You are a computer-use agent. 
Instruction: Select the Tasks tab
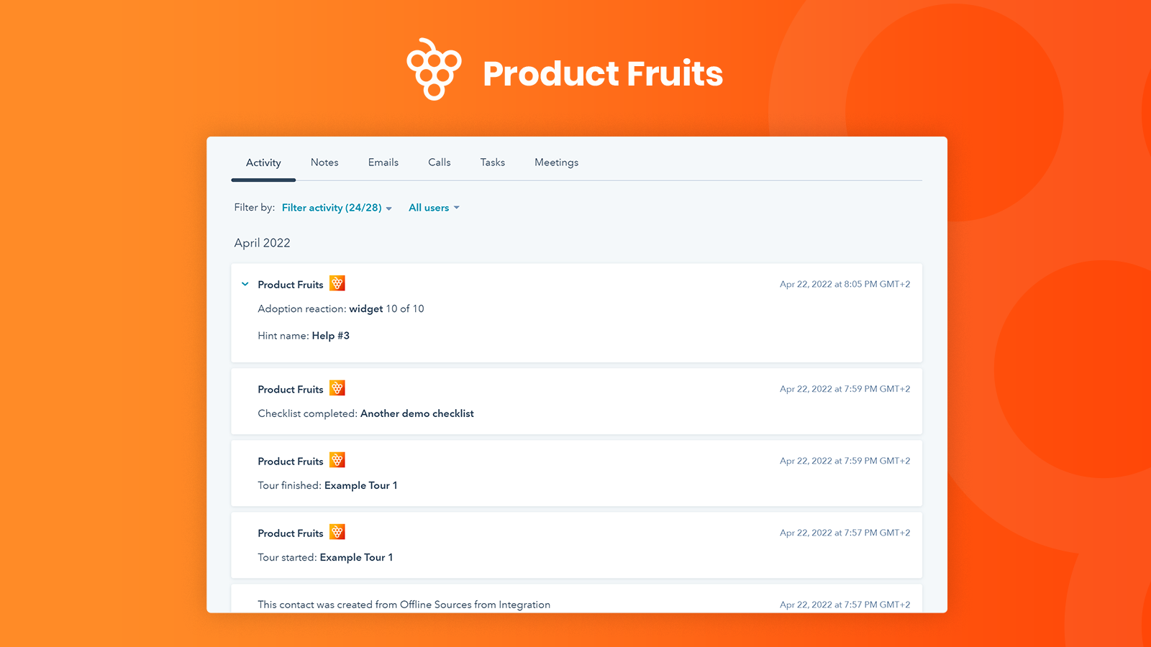click(493, 162)
